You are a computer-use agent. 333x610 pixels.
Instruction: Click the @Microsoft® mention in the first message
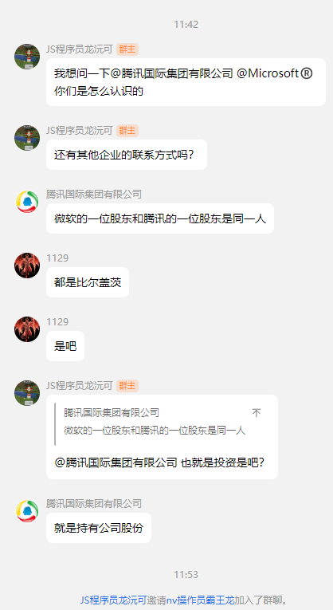coord(275,73)
